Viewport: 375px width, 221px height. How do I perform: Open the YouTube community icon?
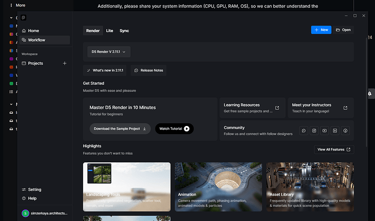coord(324,131)
